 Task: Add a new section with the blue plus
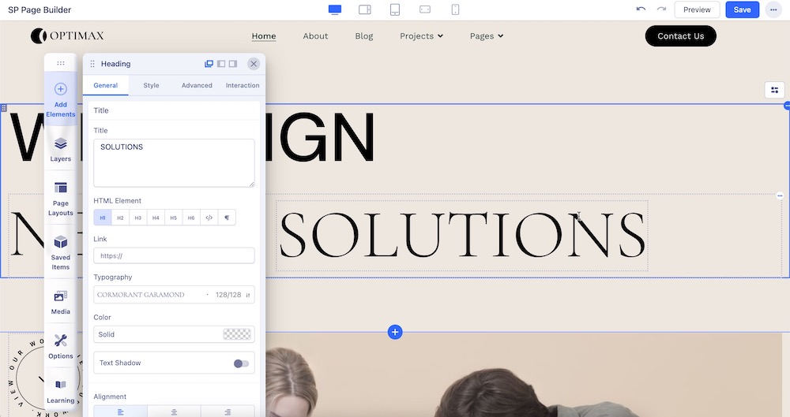(x=395, y=332)
